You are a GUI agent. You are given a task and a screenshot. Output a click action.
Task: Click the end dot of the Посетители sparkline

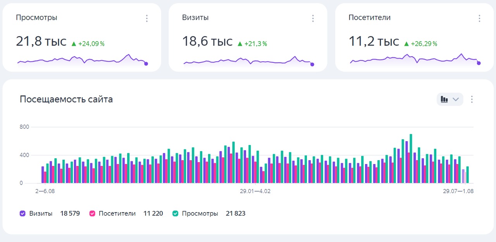coord(479,63)
